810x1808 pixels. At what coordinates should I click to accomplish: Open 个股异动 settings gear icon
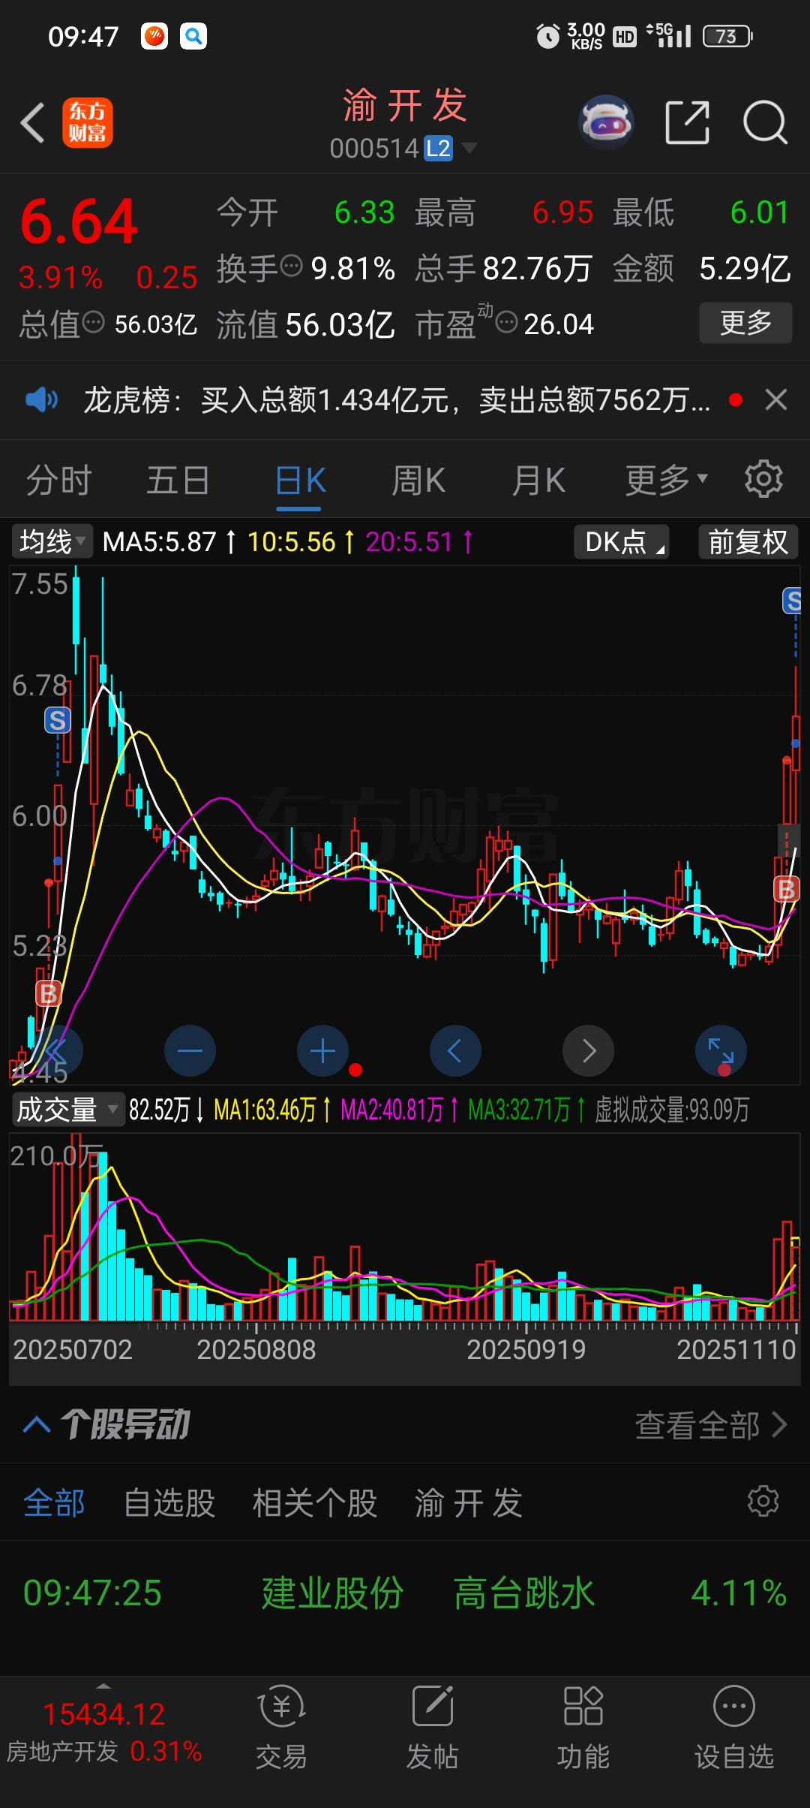[x=763, y=1501]
